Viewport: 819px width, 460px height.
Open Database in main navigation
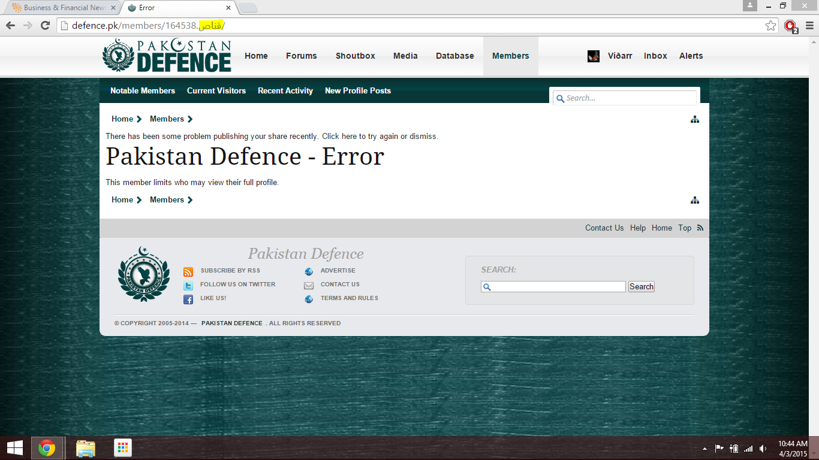pyautogui.click(x=455, y=56)
